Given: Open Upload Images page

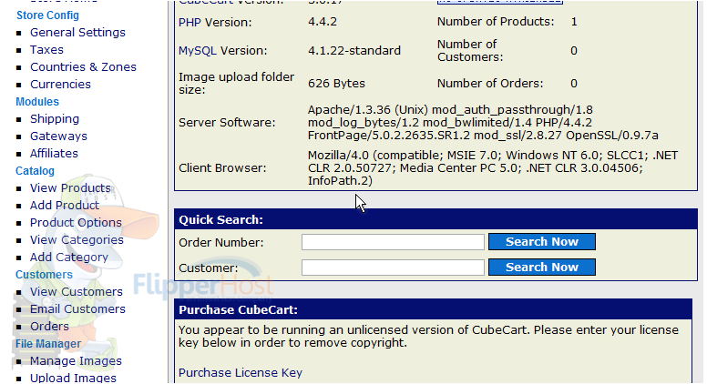Looking at the screenshot, I should [73, 379].
